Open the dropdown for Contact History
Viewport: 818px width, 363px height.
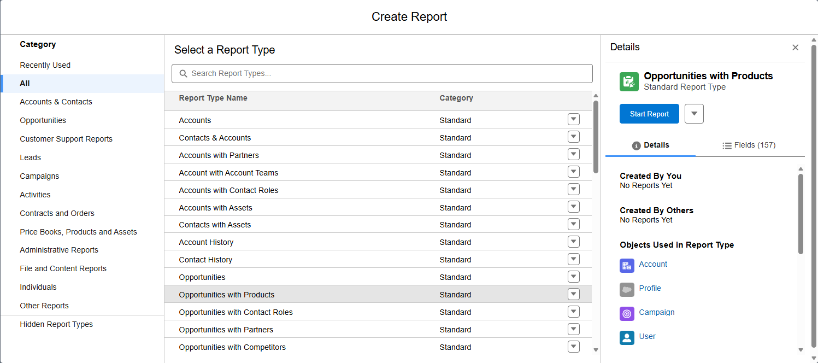coord(573,259)
